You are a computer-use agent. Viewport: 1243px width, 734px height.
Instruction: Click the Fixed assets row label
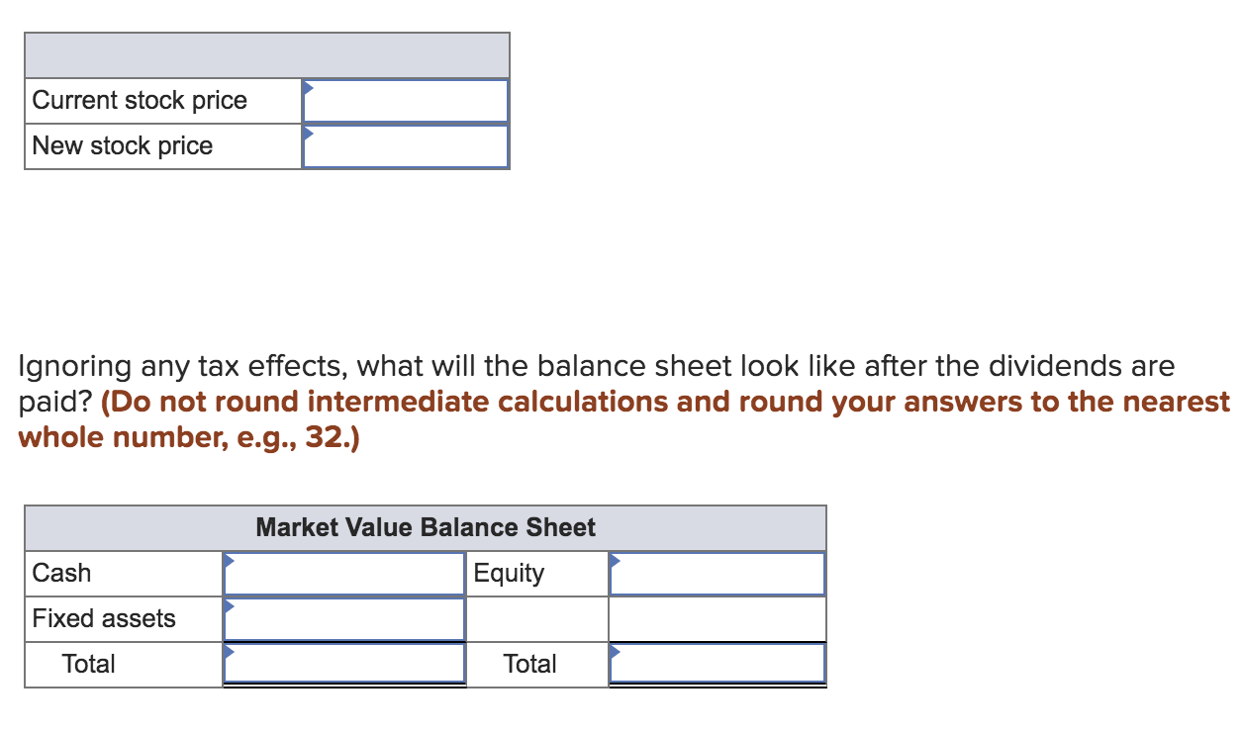point(102,618)
